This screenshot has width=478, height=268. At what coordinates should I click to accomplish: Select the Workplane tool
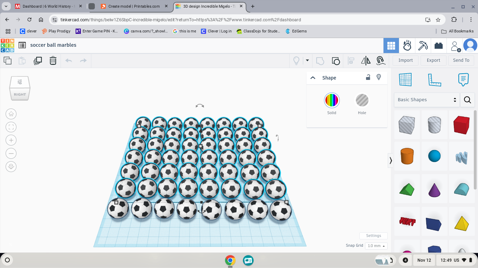(x=406, y=80)
